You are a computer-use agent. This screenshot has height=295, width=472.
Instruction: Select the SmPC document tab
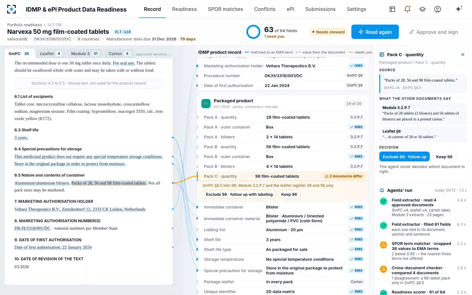click(19, 53)
